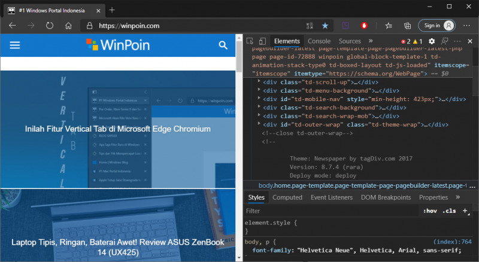Image resolution: width=479 pixels, height=262 pixels.
Task: Select the DOM Breakpoints sidebar tab
Action: (x=386, y=197)
